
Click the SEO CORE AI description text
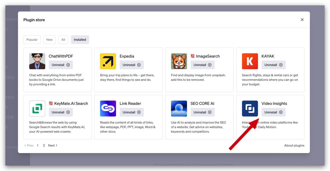(198, 127)
